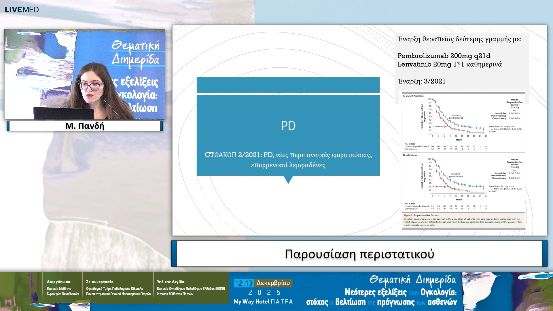Click Lenvatinib 20mg daily dosing line
This screenshot has height=311, width=553.
point(449,64)
